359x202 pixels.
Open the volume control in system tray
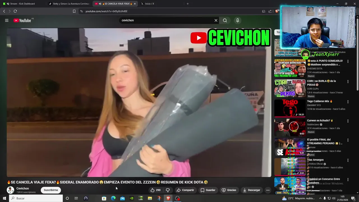click(334, 198)
